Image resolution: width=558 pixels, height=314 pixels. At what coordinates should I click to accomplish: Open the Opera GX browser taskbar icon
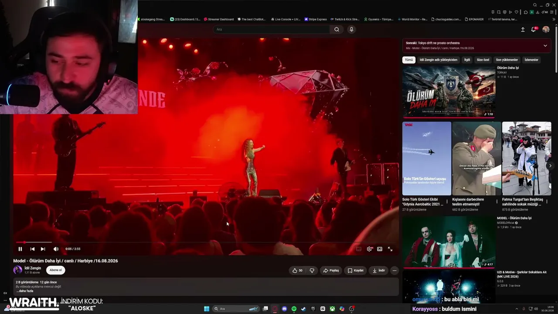(275, 309)
